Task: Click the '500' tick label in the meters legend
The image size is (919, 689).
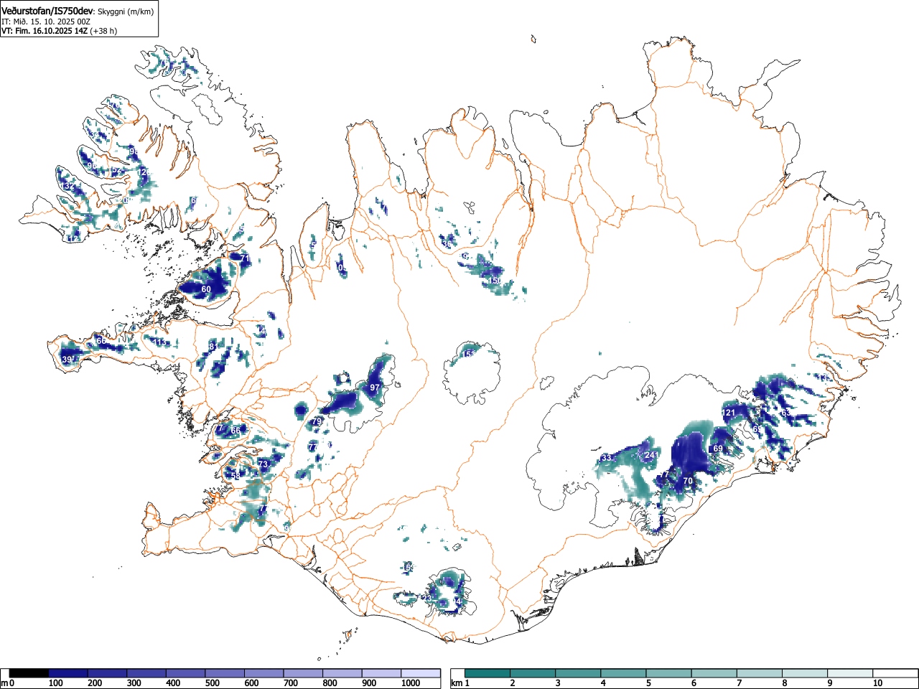Action: (x=212, y=683)
